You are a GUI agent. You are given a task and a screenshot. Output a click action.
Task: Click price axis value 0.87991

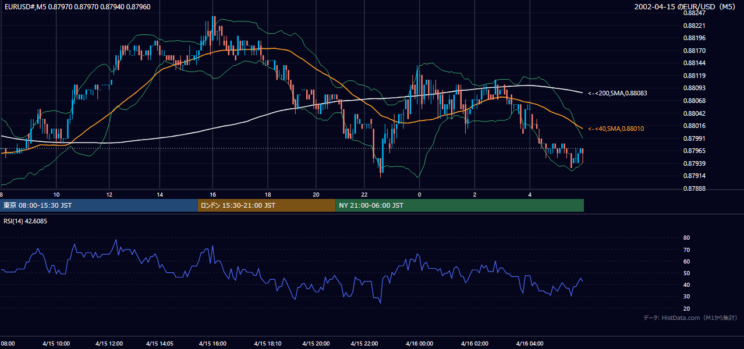pos(694,138)
